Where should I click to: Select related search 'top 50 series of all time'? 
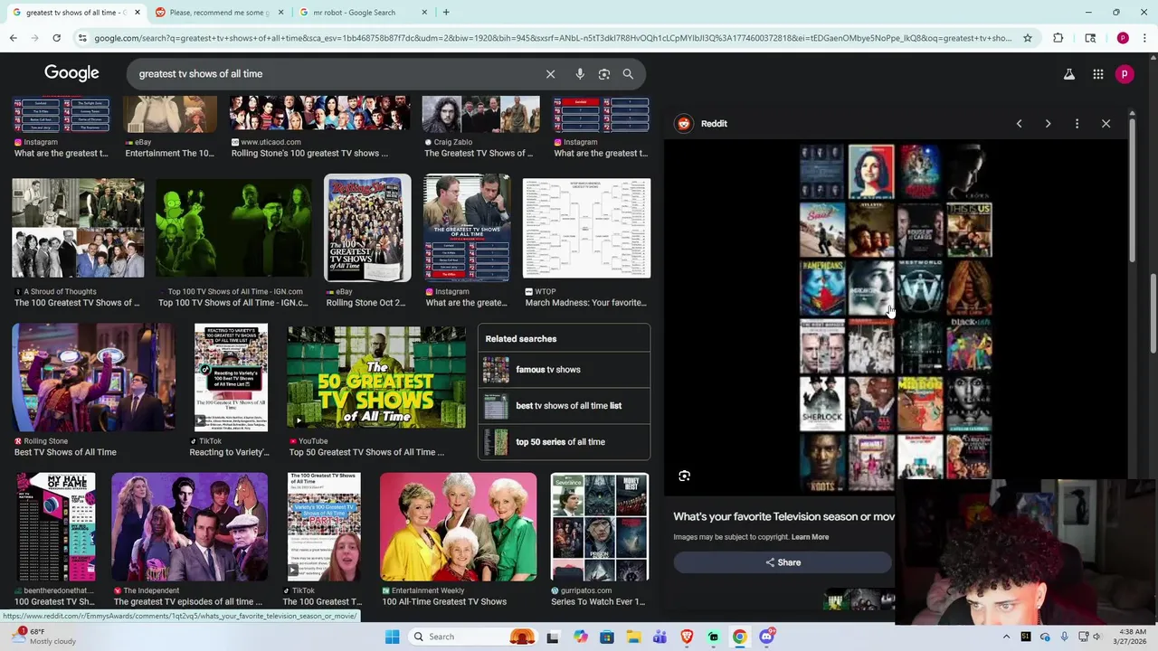click(x=564, y=442)
